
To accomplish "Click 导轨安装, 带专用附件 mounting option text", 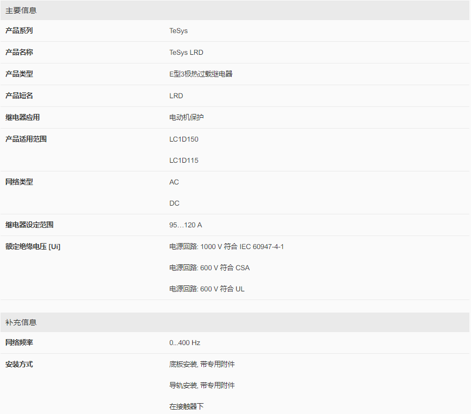I will (x=202, y=385).
